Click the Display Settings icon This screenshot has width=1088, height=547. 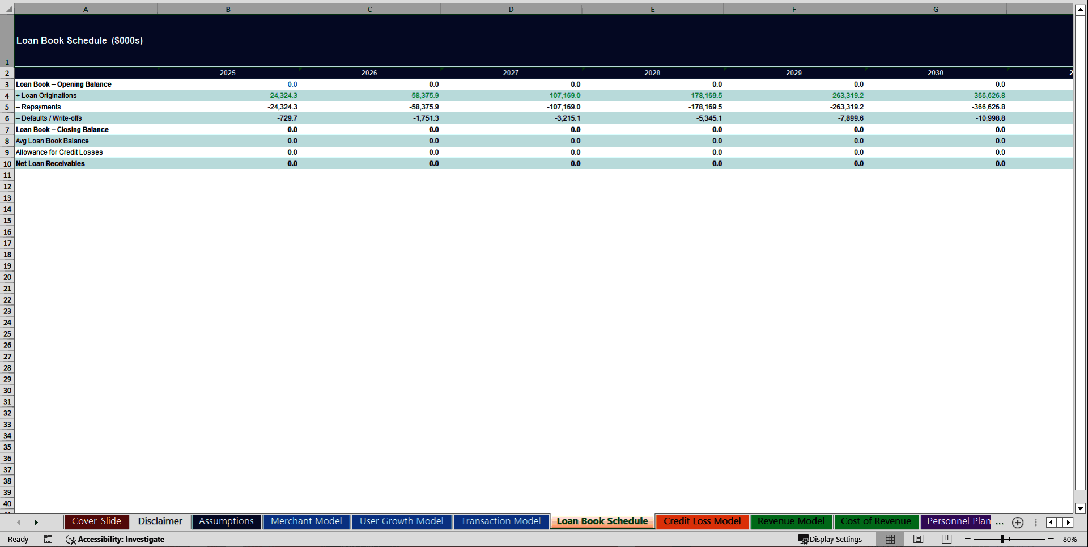(x=803, y=539)
